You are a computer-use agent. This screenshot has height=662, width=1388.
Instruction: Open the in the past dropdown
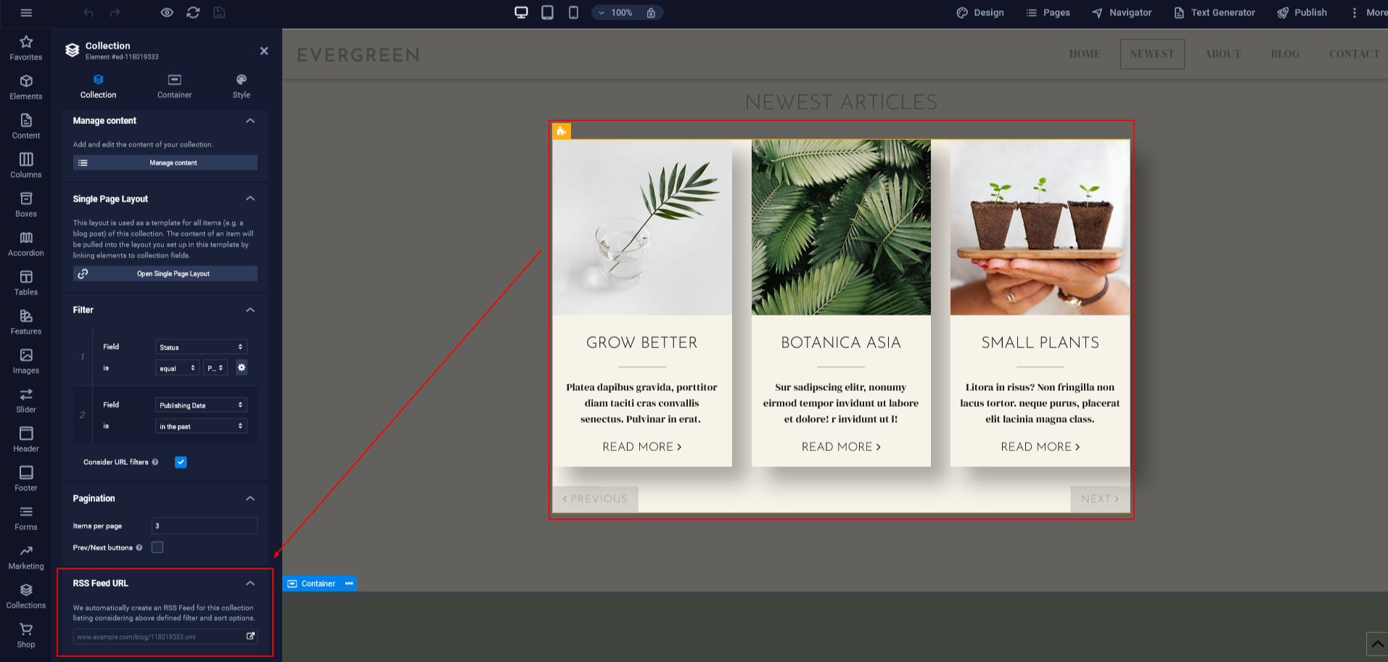(x=201, y=426)
